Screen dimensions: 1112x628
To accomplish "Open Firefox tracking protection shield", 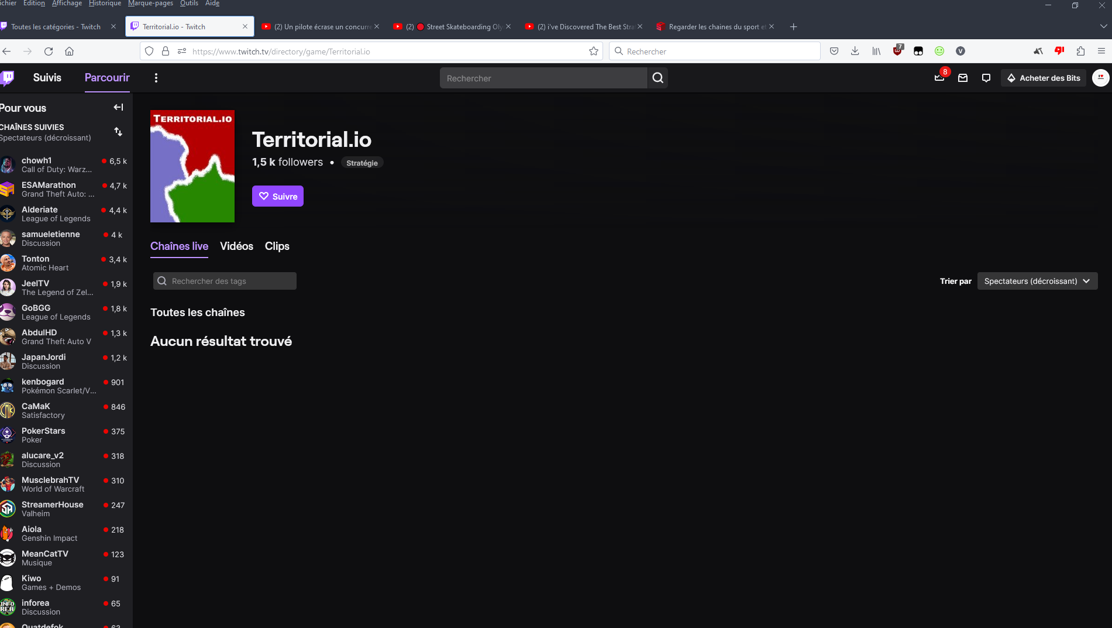I will (149, 52).
